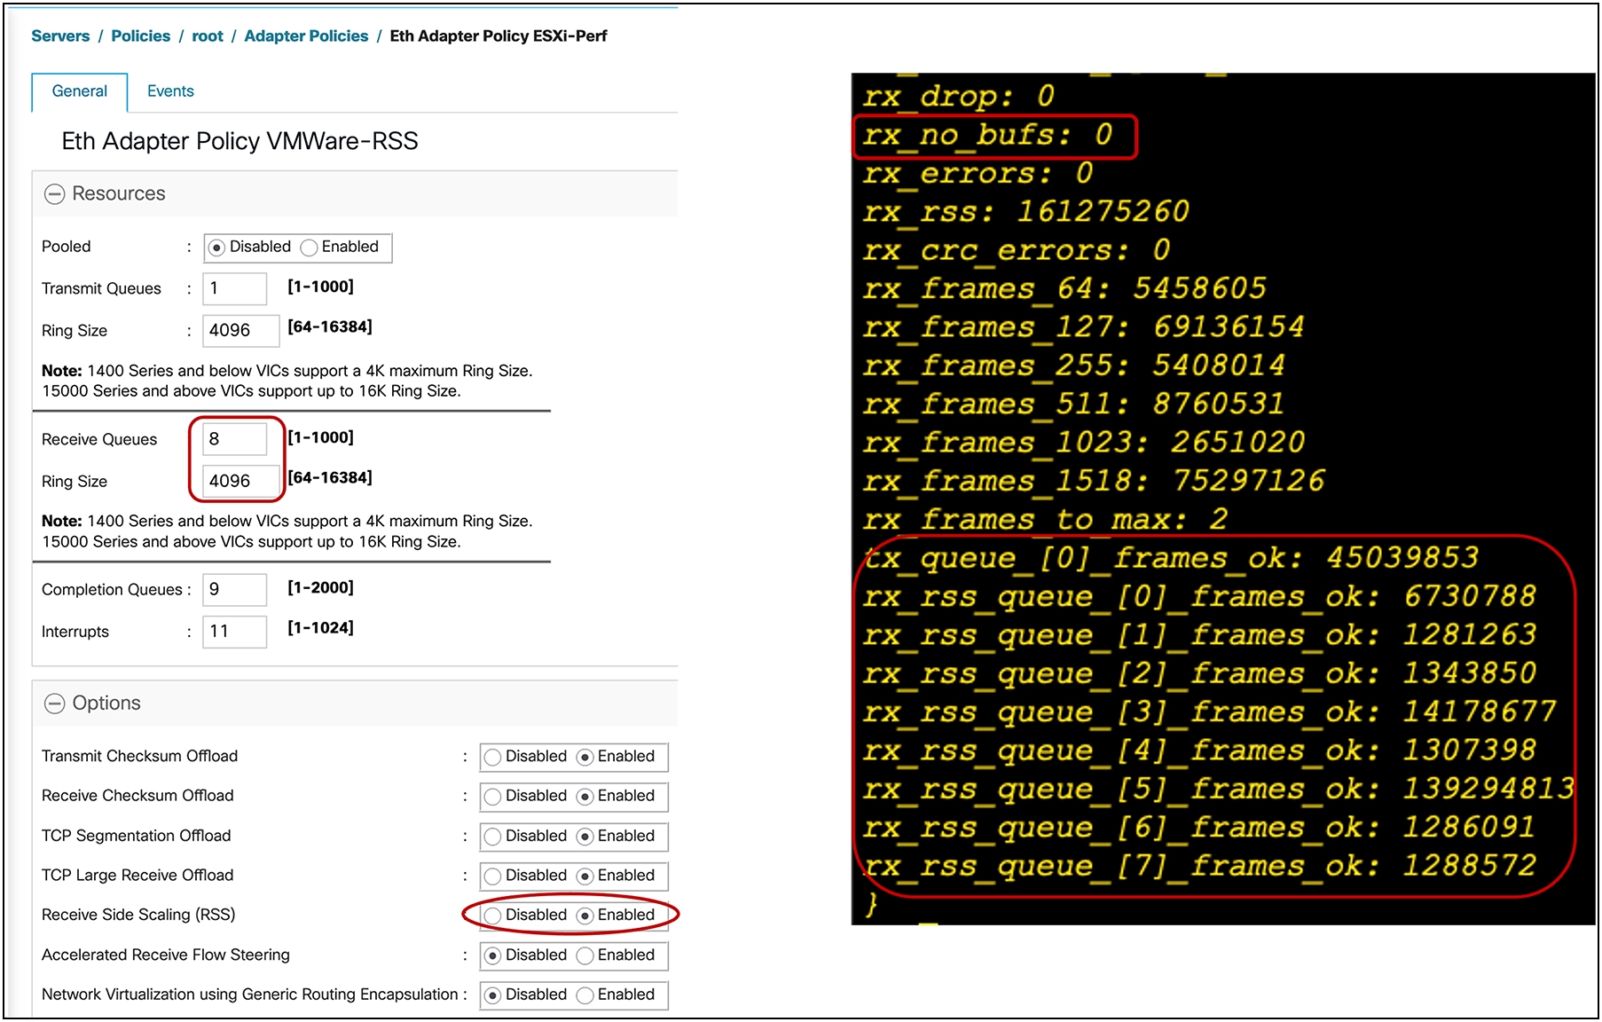The width and height of the screenshot is (1602, 1022).
Task: Click the rx_rss_queue_[3]_frames_ok line
Action: [1209, 712]
